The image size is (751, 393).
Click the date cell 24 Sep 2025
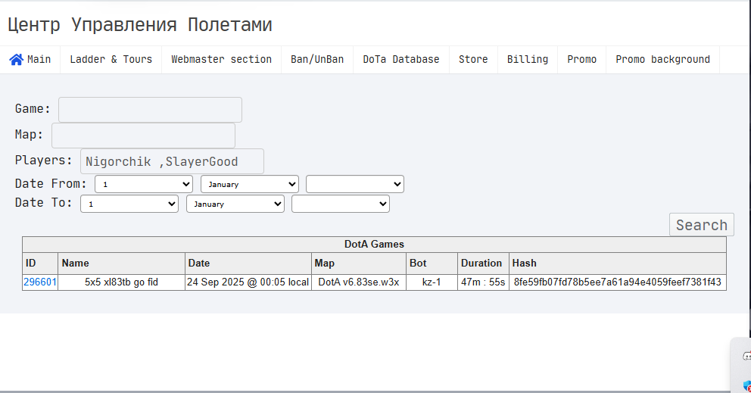[x=248, y=282]
